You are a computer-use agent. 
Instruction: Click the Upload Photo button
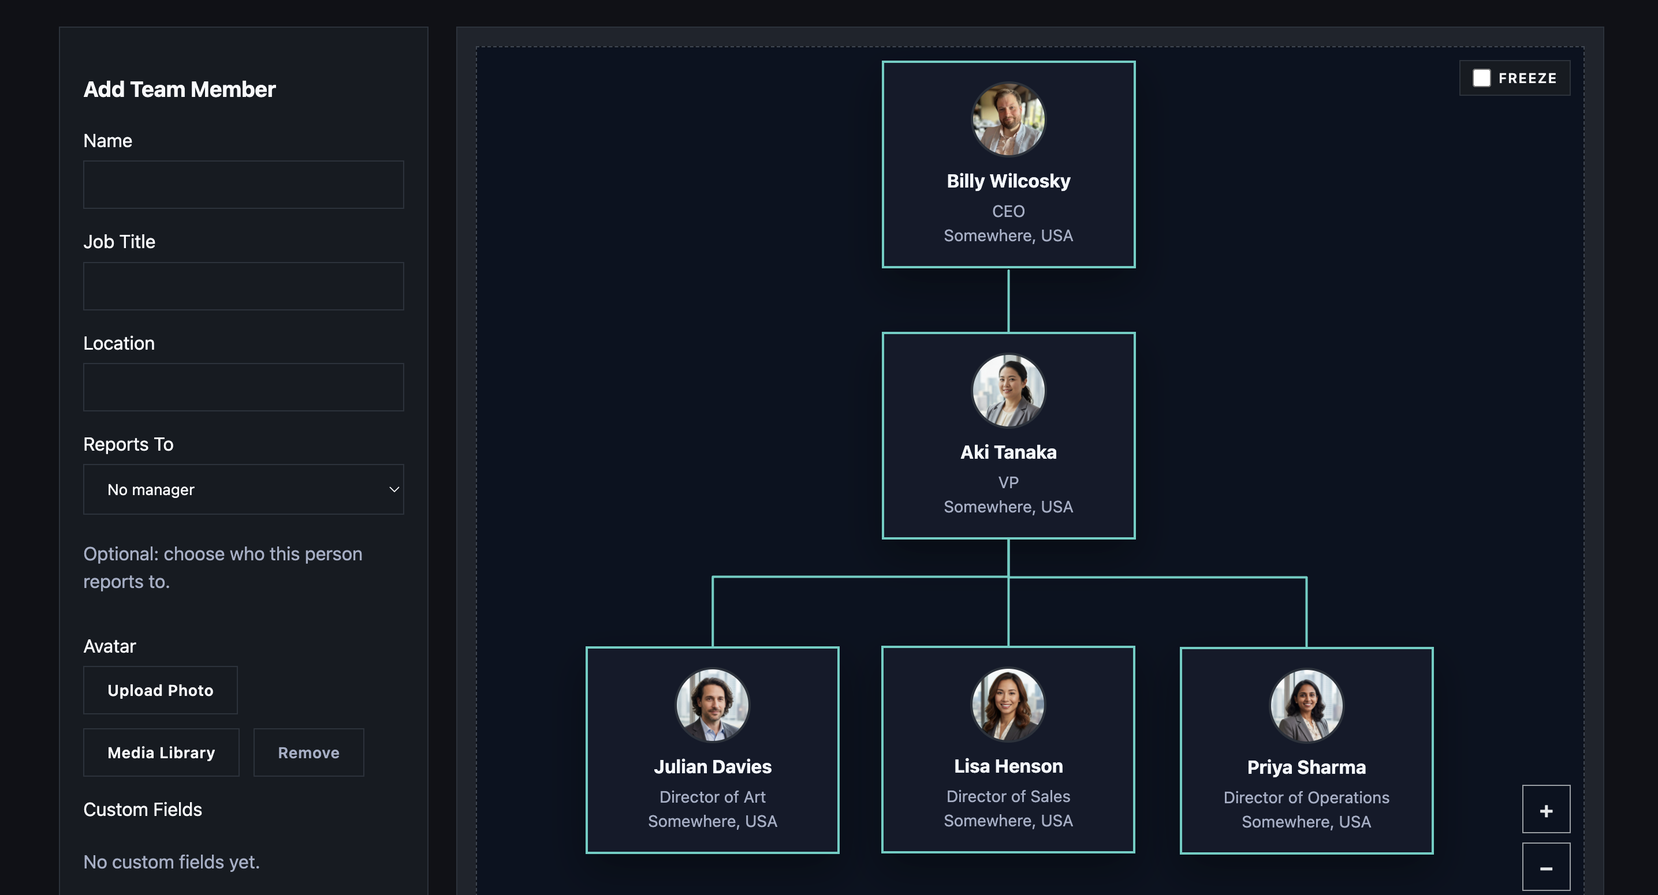[x=161, y=690]
